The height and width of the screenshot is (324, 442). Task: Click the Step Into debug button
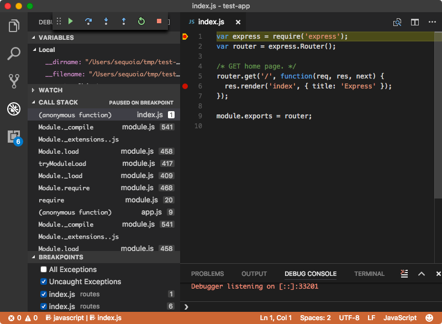(106, 21)
